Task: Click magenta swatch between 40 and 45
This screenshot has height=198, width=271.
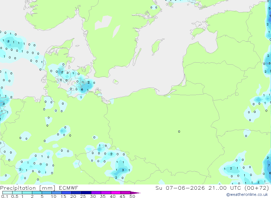Action: (x=116, y=193)
